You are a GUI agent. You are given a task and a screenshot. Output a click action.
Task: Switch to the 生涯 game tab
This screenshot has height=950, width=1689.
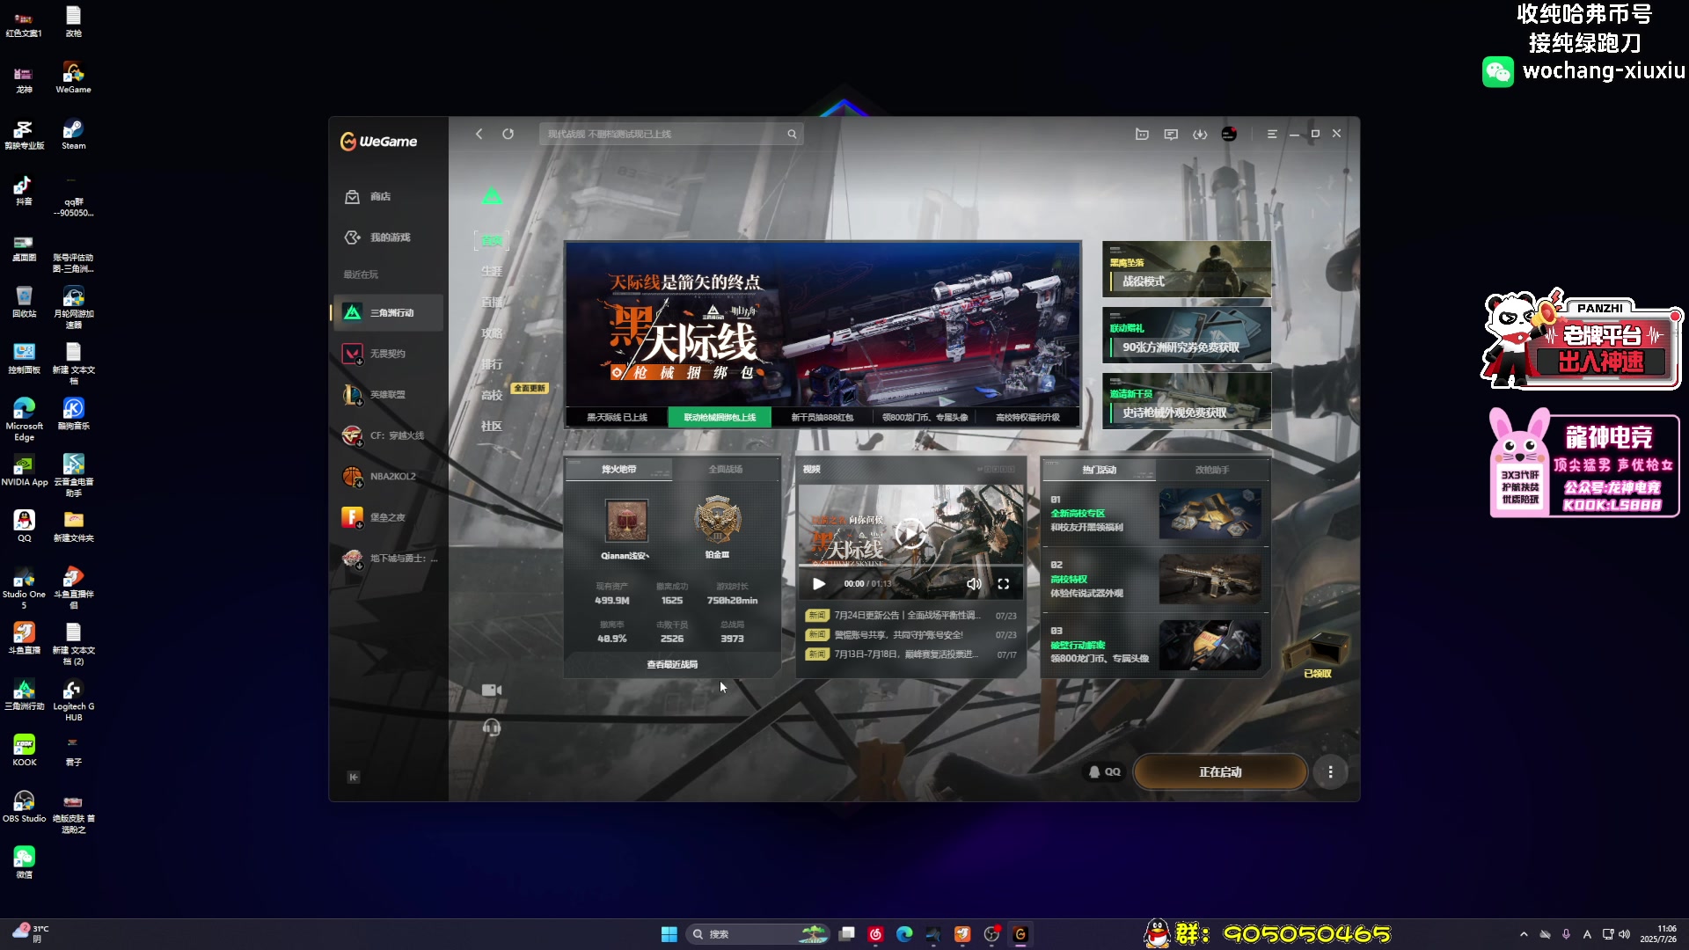pyautogui.click(x=492, y=272)
